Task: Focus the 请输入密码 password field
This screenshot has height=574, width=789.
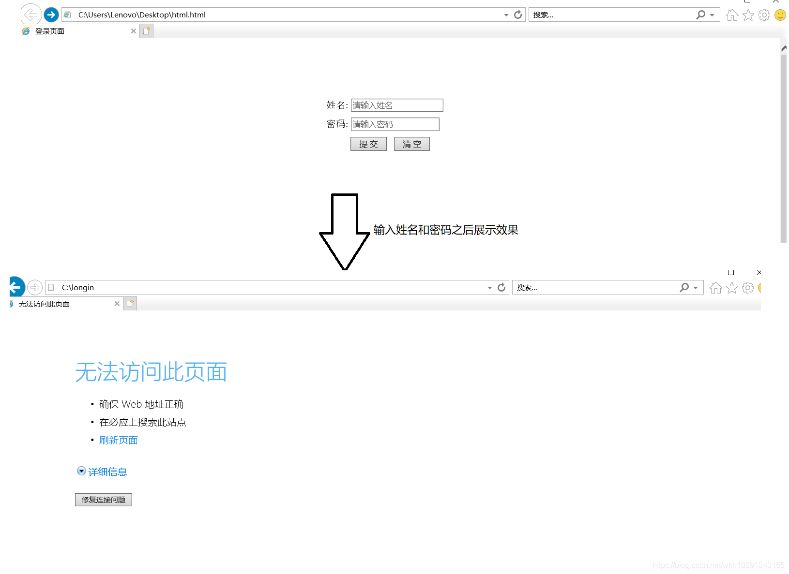Action: (395, 124)
